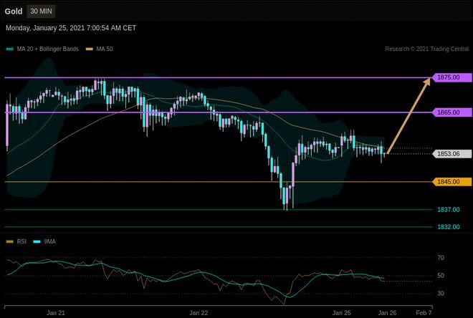
Task: Toggle the 9MA legend entry
Action: tap(44, 241)
